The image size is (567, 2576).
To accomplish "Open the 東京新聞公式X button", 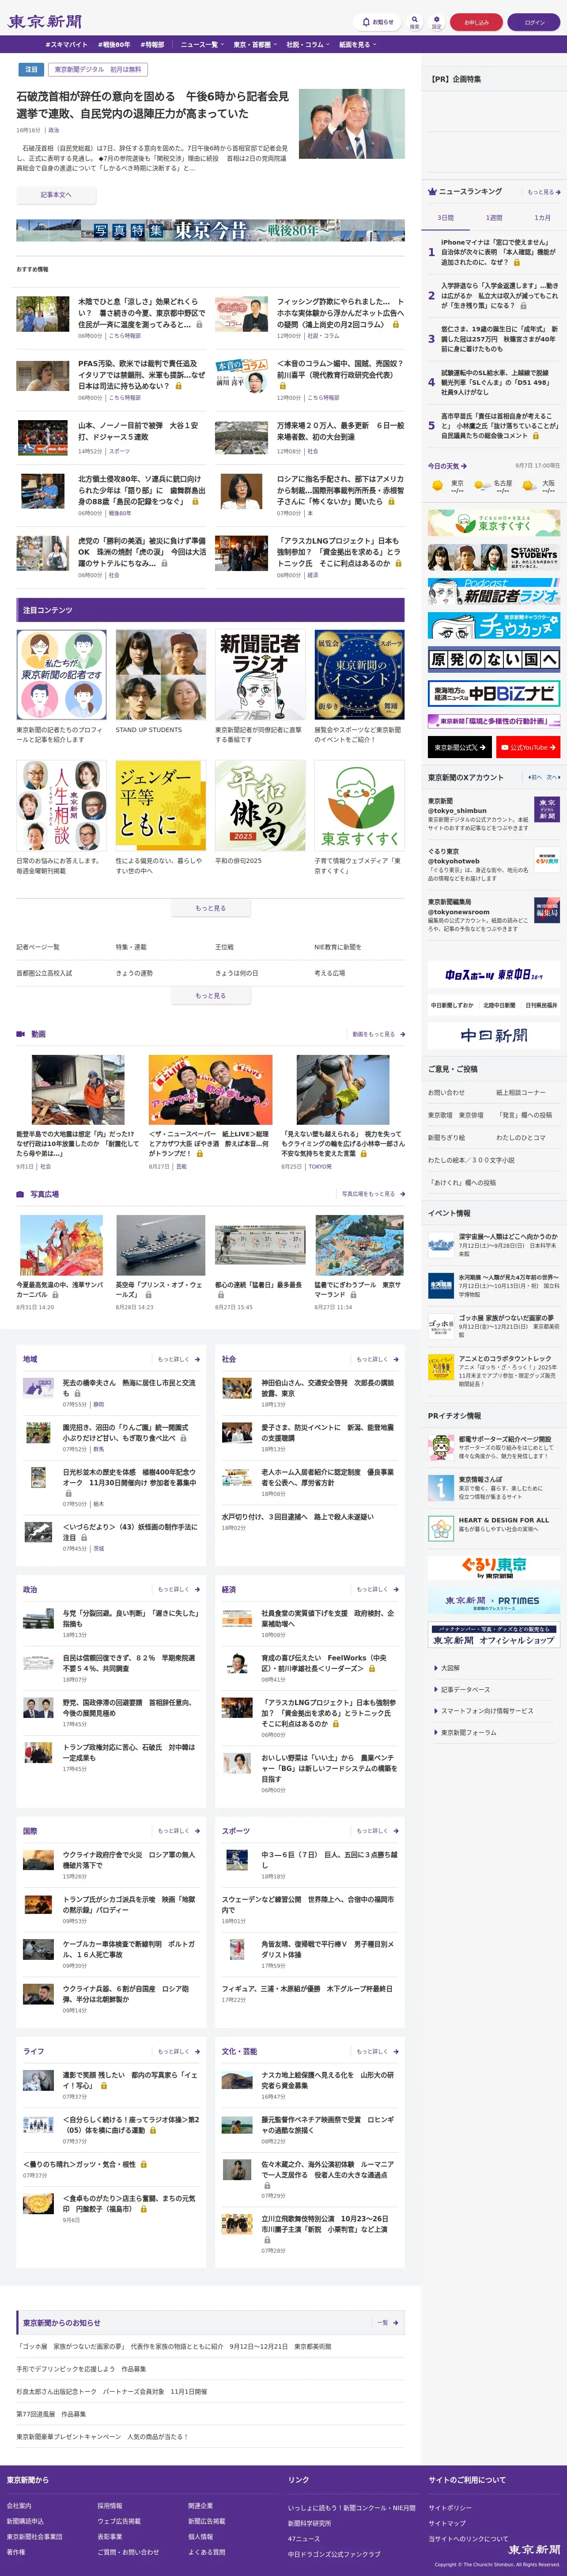I will (x=460, y=747).
